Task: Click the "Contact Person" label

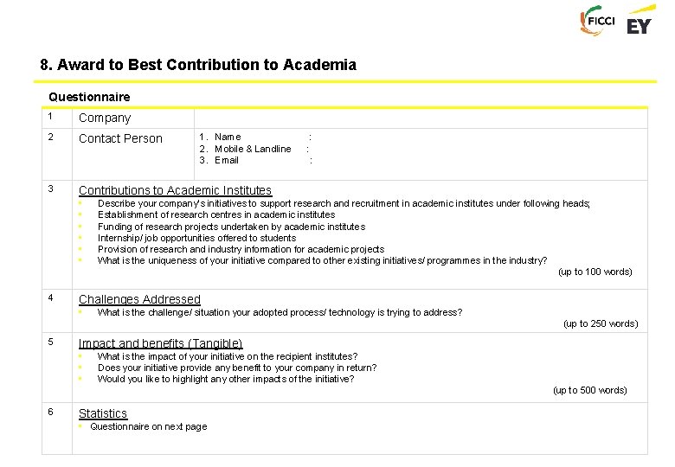Action: (120, 138)
